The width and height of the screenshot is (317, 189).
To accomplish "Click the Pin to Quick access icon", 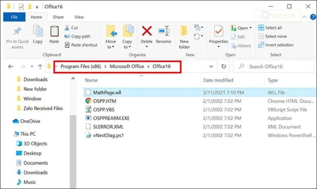I will tap(17, 31).
